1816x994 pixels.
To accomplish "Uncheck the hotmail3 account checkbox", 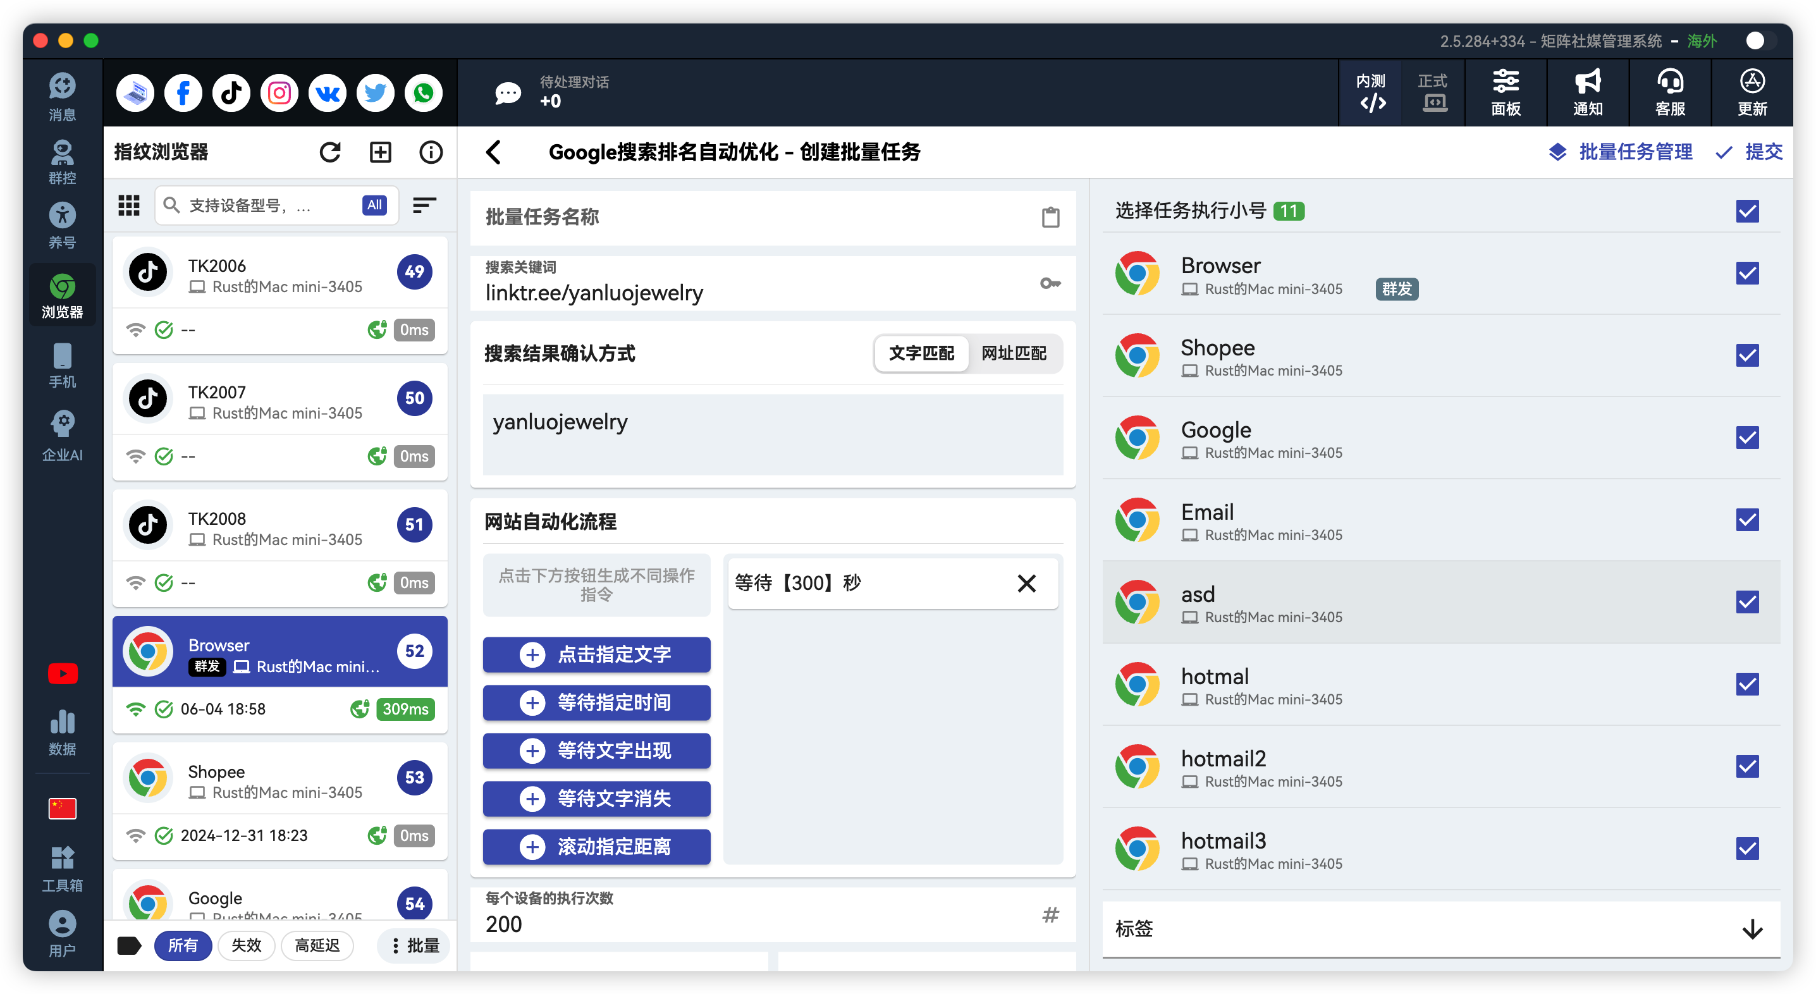I will click(x=1747, y=848).
